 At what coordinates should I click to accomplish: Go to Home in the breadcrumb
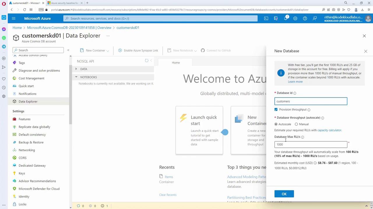pyautogui.click(x=17, y=28)
